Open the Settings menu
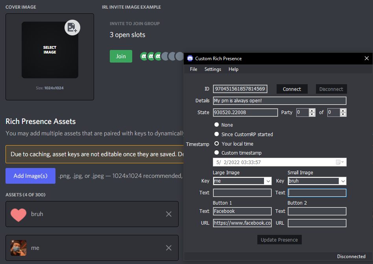 coord(212,69)
